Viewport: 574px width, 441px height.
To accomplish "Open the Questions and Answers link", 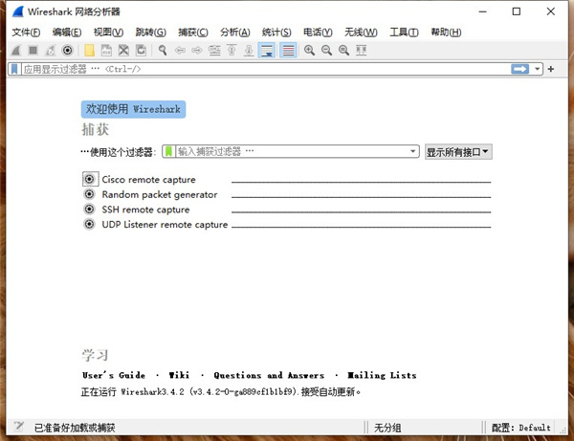I will point(269,375).
